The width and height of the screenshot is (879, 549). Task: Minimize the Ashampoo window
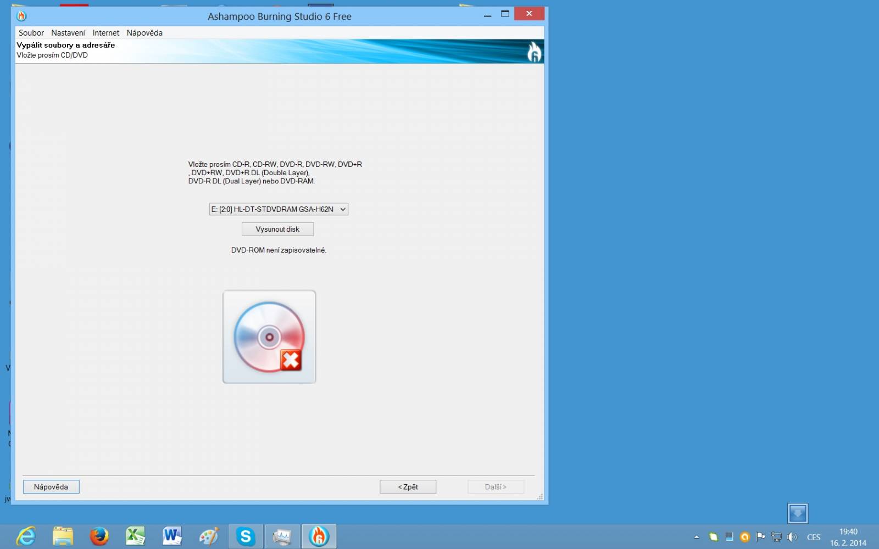click(x=487, y=14)
